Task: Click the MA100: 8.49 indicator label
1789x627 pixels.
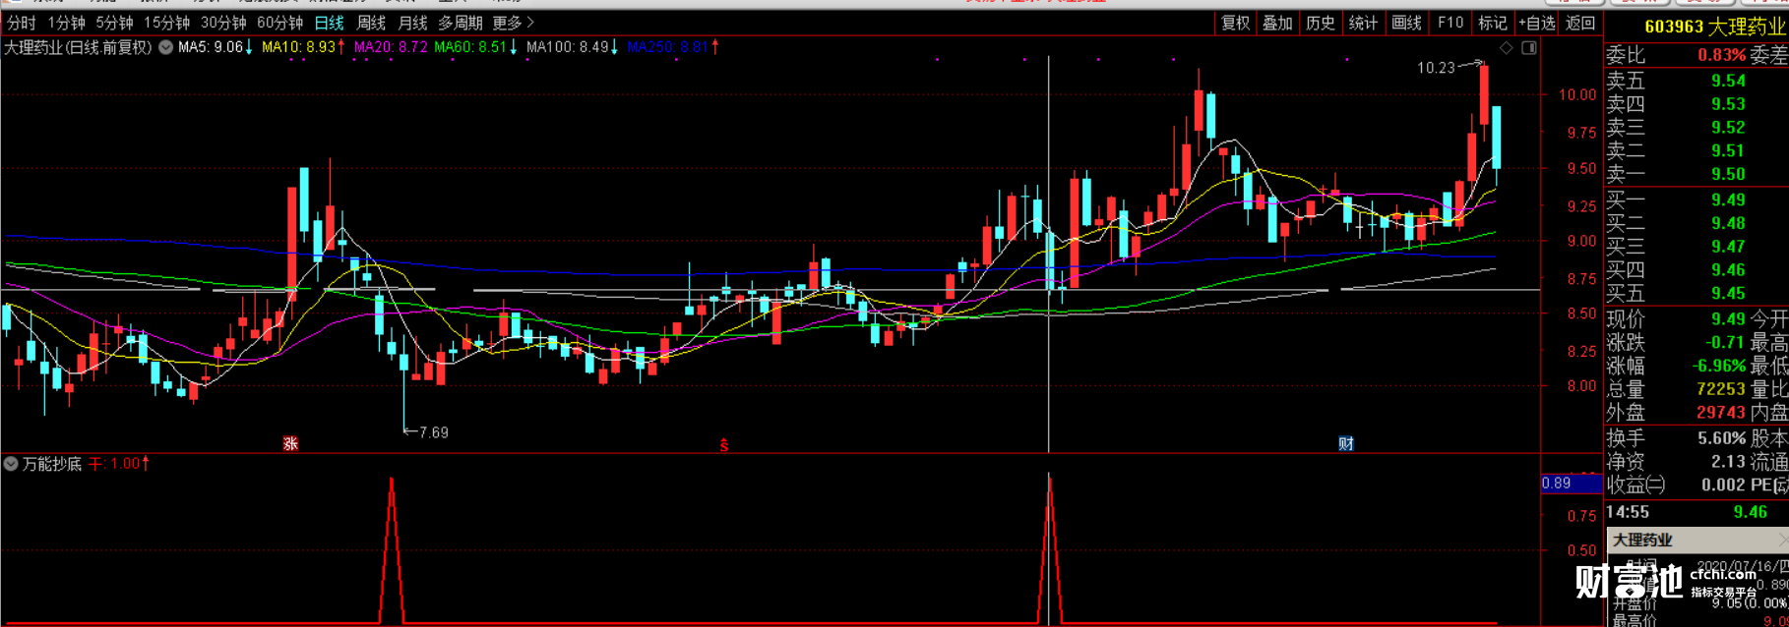Action: click(x=573, y=47)
